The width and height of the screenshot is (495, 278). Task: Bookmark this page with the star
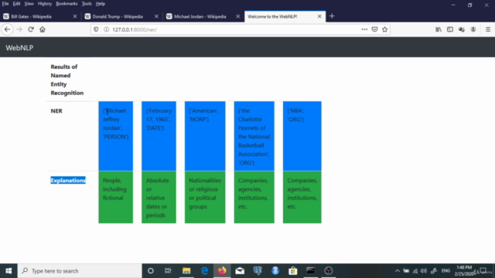pyautogui.click(x=385, y=29)
